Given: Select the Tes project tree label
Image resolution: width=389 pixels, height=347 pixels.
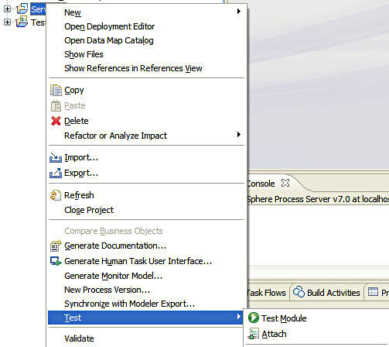Looking at the screenshot, I should click(38, 22).
